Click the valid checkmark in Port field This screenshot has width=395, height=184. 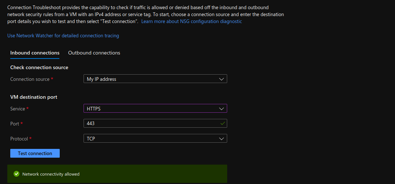point(222,123)
